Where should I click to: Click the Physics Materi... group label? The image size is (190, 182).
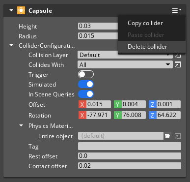[x=51, y=126]
